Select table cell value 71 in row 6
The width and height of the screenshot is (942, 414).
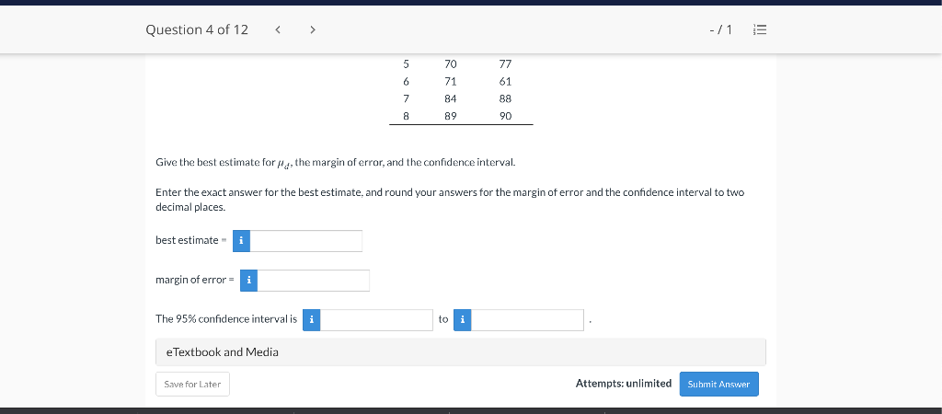click(x=451, y=81)
